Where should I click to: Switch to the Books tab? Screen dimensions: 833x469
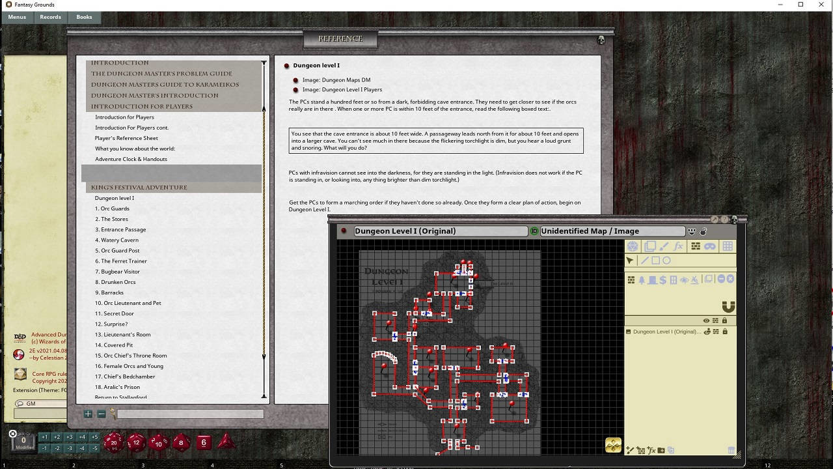click(x=84, y=17)
